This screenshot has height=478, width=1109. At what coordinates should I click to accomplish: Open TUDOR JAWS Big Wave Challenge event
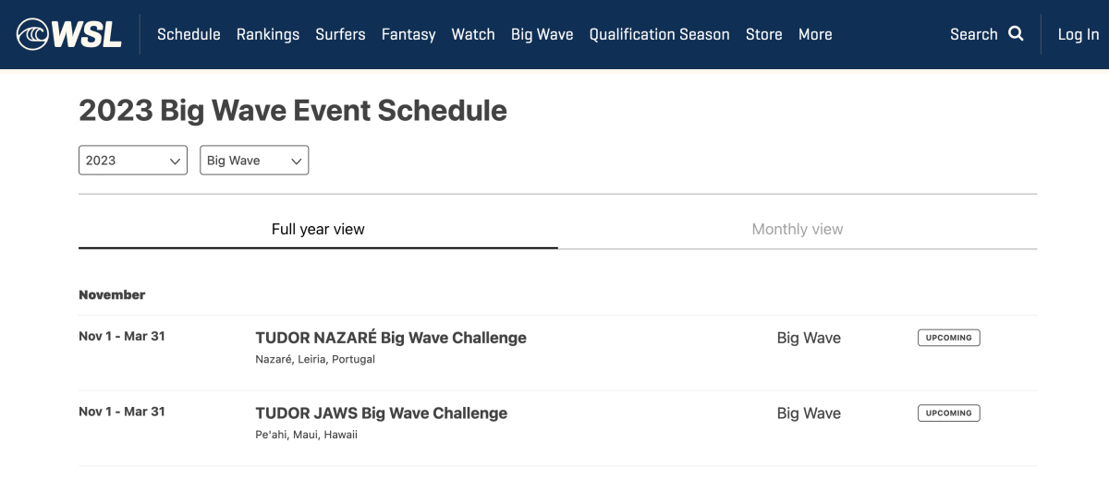pyautogui.click(x=382, y=412)
